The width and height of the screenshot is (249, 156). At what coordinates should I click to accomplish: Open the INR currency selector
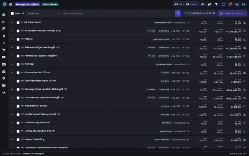(179, 4)
